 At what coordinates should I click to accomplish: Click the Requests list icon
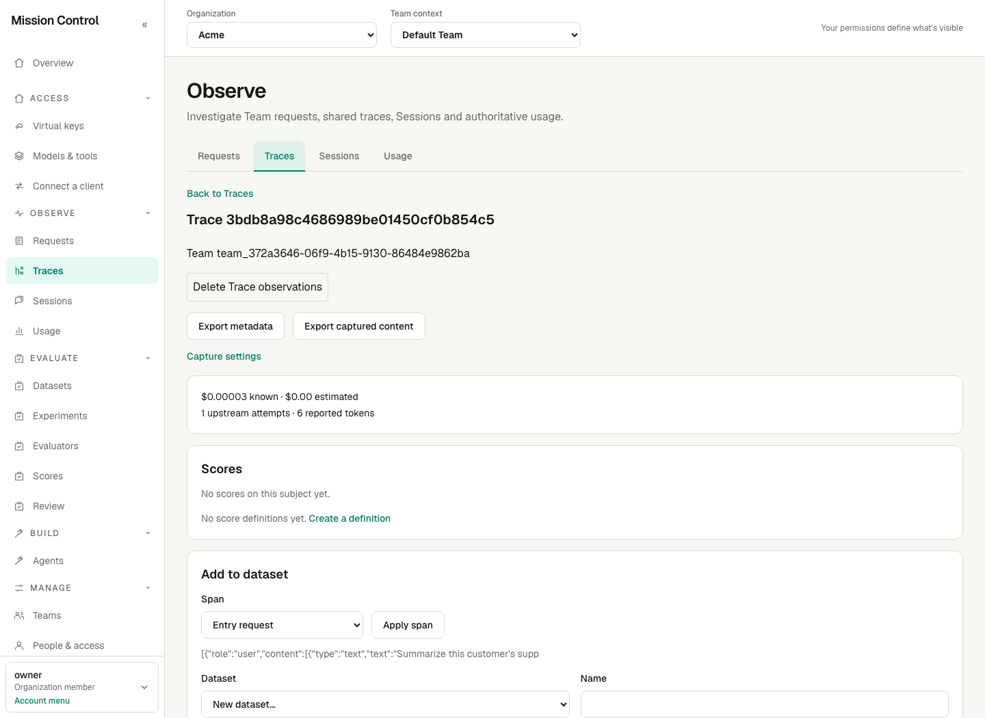coord(19,241)
